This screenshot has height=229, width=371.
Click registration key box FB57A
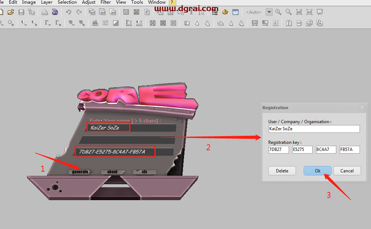click(350, 149)
